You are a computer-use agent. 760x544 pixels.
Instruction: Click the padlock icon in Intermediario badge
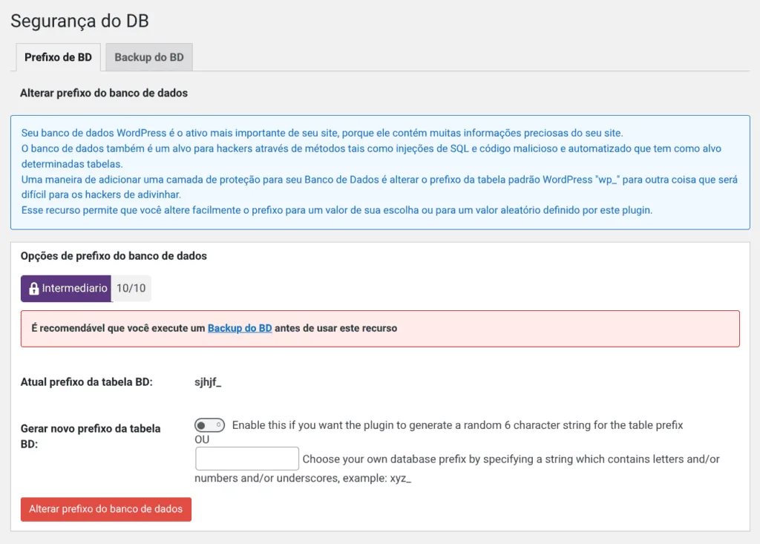(33, 289)
